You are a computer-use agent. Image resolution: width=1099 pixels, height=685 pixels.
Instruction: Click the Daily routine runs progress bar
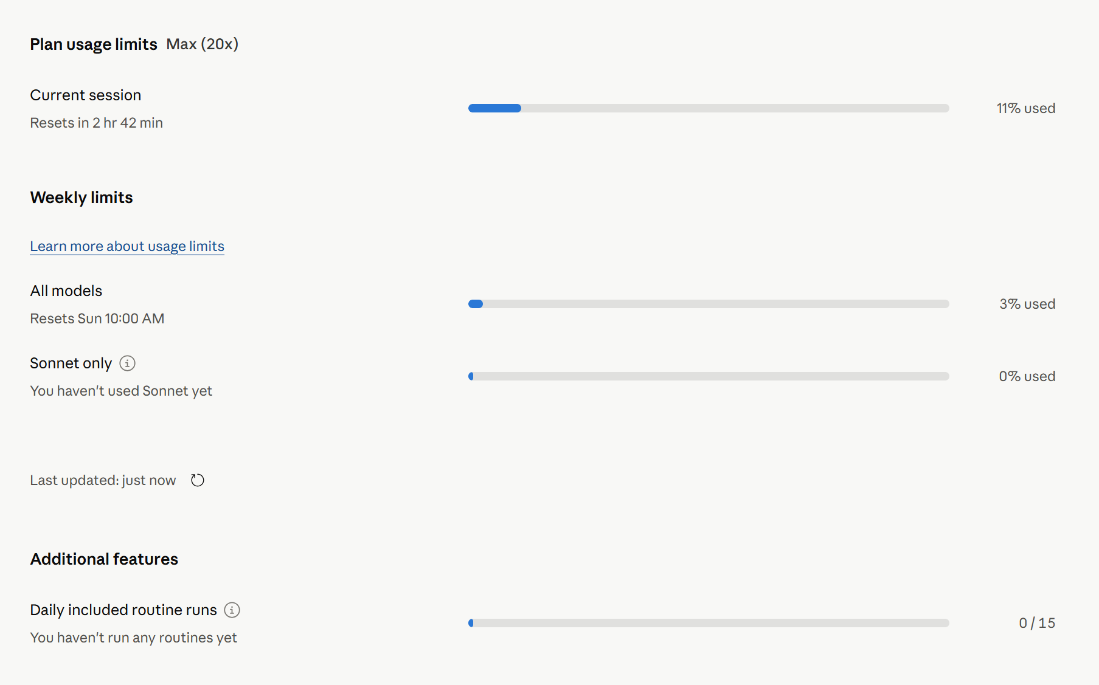click(709, 623)
